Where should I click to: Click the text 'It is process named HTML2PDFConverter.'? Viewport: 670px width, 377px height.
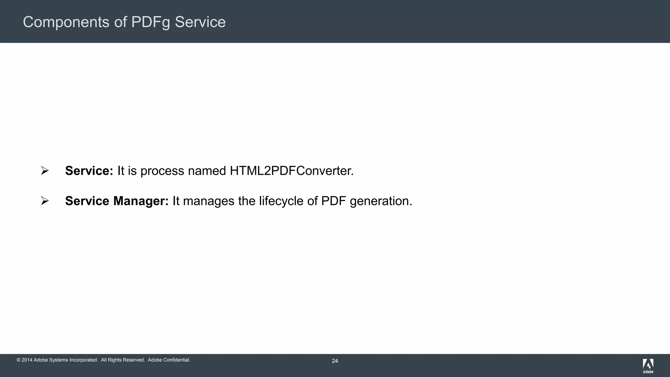point(236,171)
